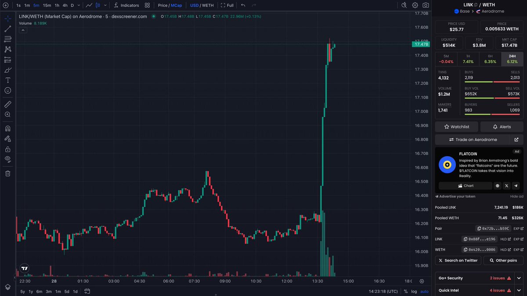Expand the Quick Intel section
Image resolution: width=527 pixels, height=296 pixels.
(519, 290)
